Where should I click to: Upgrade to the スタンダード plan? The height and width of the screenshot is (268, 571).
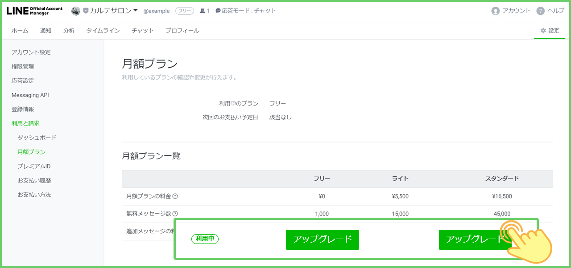point(474,240)
